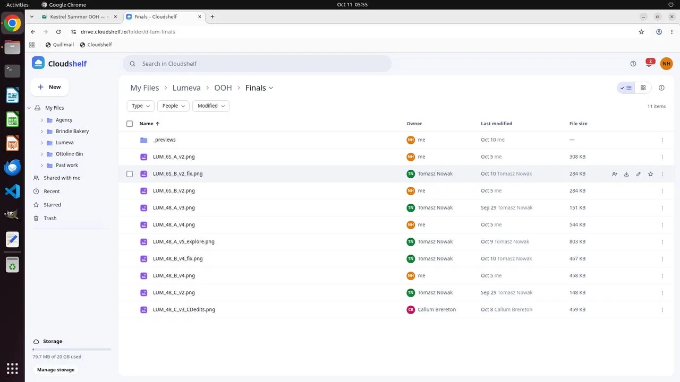Screen dimensions: 680x382
Task: Bookmark this page with star icon
Action: point(641,32)
